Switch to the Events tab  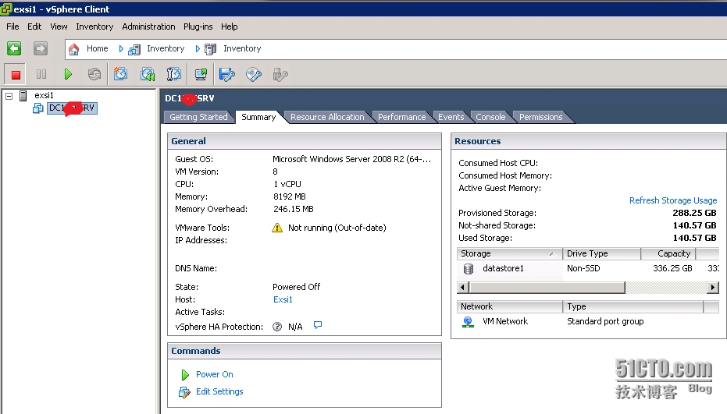coord(451,117)
